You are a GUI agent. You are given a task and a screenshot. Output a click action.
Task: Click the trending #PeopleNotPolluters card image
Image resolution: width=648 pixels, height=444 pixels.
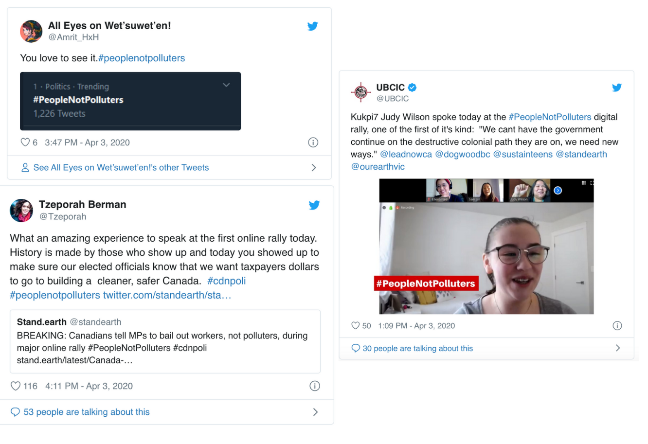coord(130,101)
